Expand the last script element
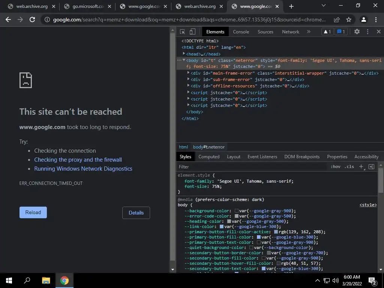The image size is (384, 288). point(188,105)
